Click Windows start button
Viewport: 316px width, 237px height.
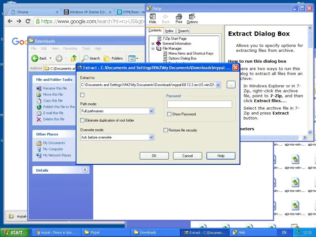click(x=15, y=233)
